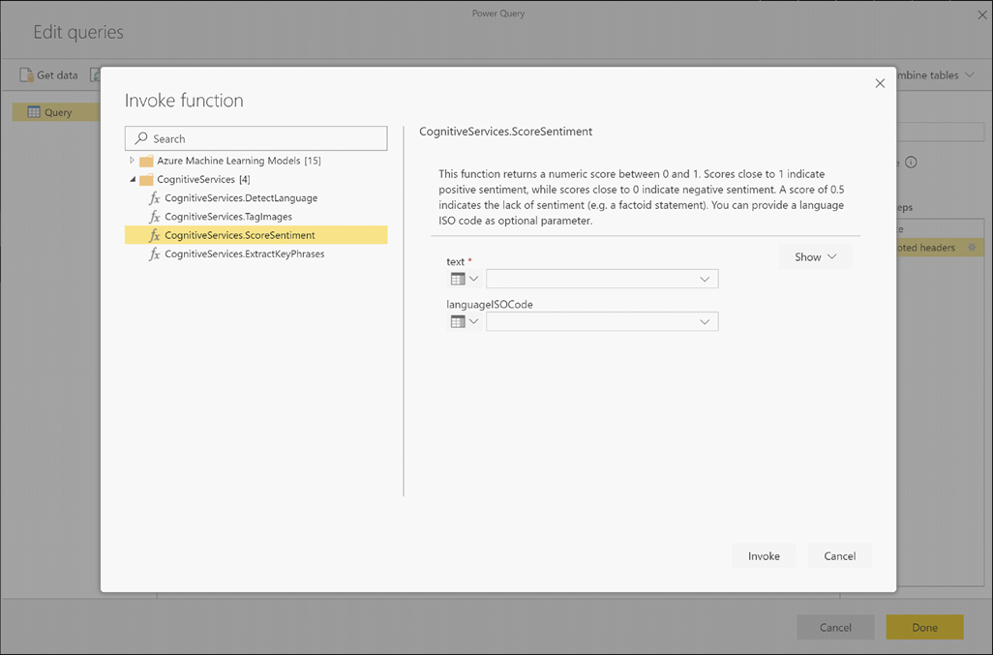This screenshot has width=993, height=655.
Task: Click the info icon in background settings pane
Action: coord(911,162)
